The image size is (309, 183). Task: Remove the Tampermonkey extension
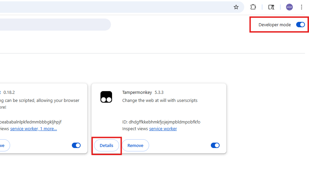(x=135, y=145)
